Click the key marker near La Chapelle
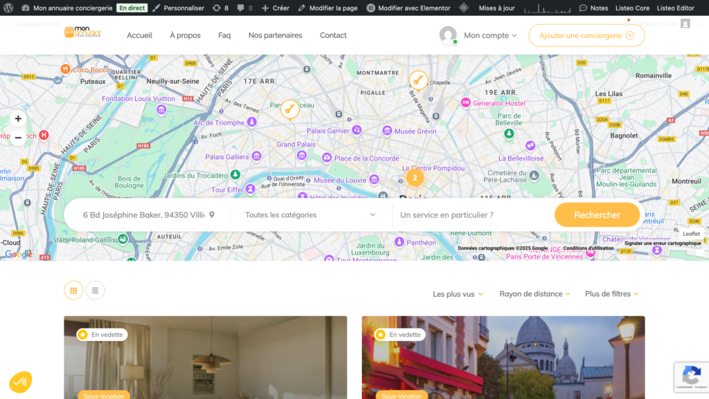 [418, 81]
